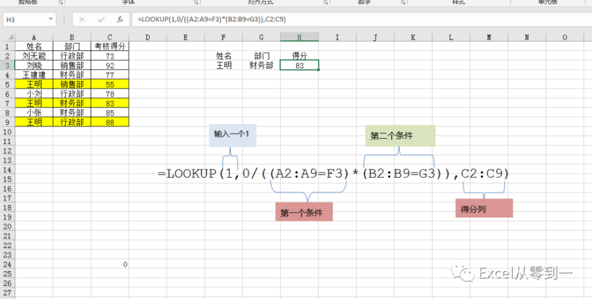The image size is (592, 299).
Task: Expand the Name Box dropdown arrow
Action: 50,19
